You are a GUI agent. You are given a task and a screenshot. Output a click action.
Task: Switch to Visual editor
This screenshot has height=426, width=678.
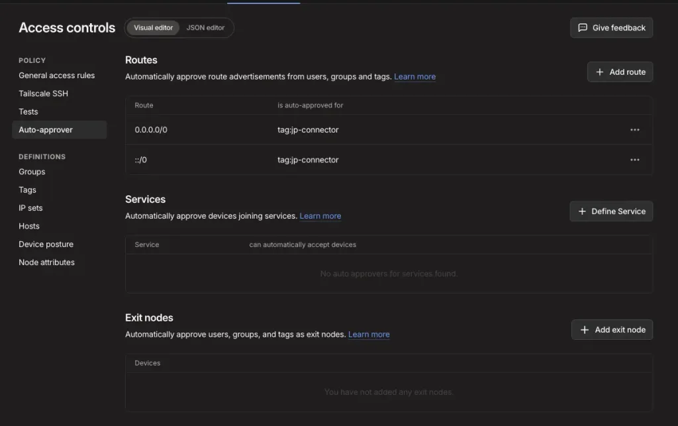[x=153, y=28]
